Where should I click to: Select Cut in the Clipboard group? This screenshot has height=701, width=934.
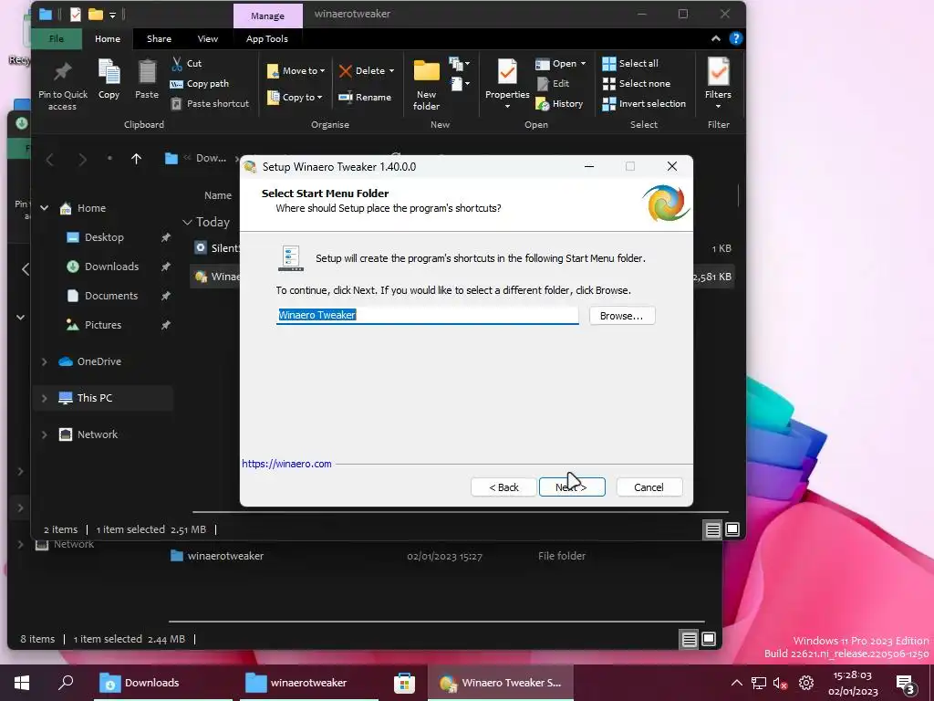click(x=187, y=63)
